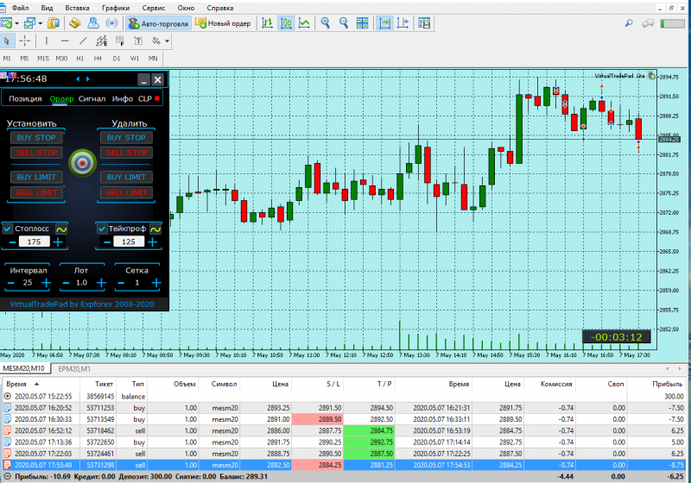Open the dollar Market Watch icon
This screenshot has height=483, width=691.
[x=54, y=23]
